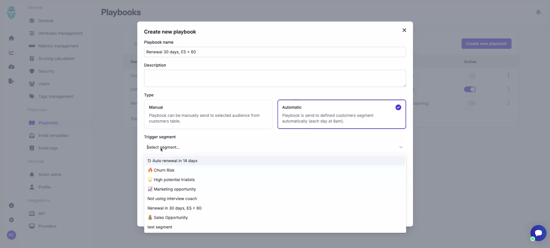Click the Create new playbook button

(486, 44)
